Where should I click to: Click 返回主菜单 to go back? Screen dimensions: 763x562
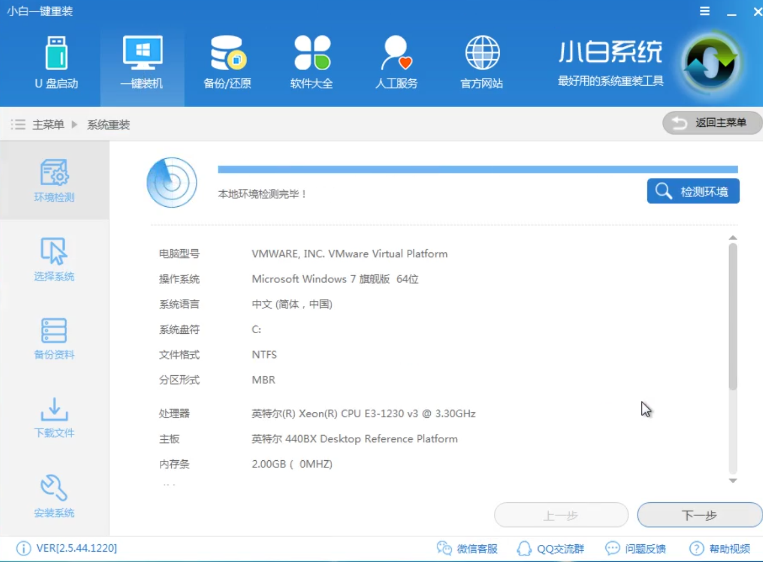point(712,123)
